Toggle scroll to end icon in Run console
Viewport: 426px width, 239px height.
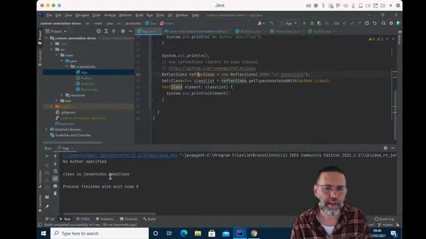coord(55,179)
